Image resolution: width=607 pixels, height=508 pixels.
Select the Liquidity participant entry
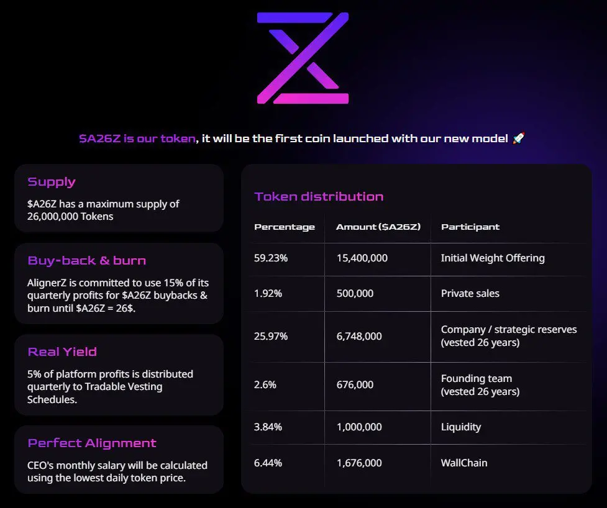tap(461, 427)
